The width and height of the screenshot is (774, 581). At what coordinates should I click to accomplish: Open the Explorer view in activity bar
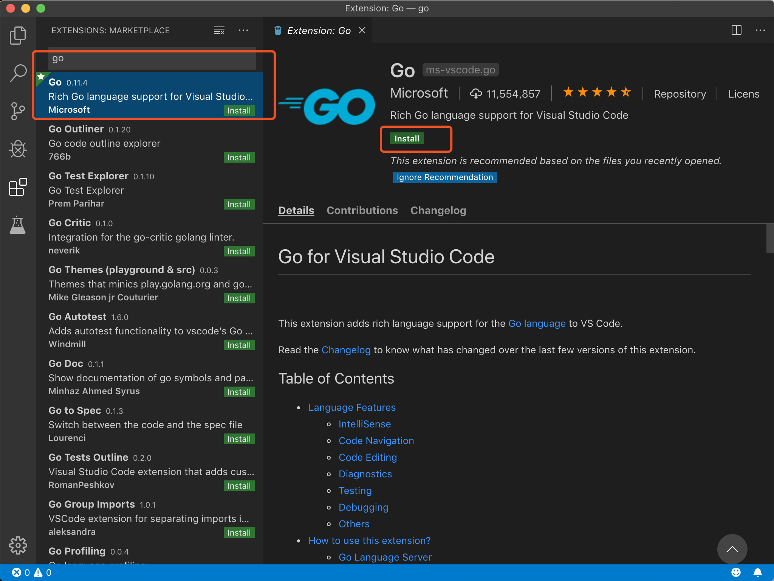pyautogui.click(x=18, y=36)
